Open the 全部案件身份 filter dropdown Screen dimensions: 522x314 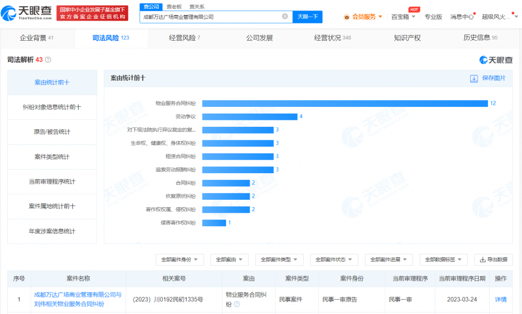[180, 260]
